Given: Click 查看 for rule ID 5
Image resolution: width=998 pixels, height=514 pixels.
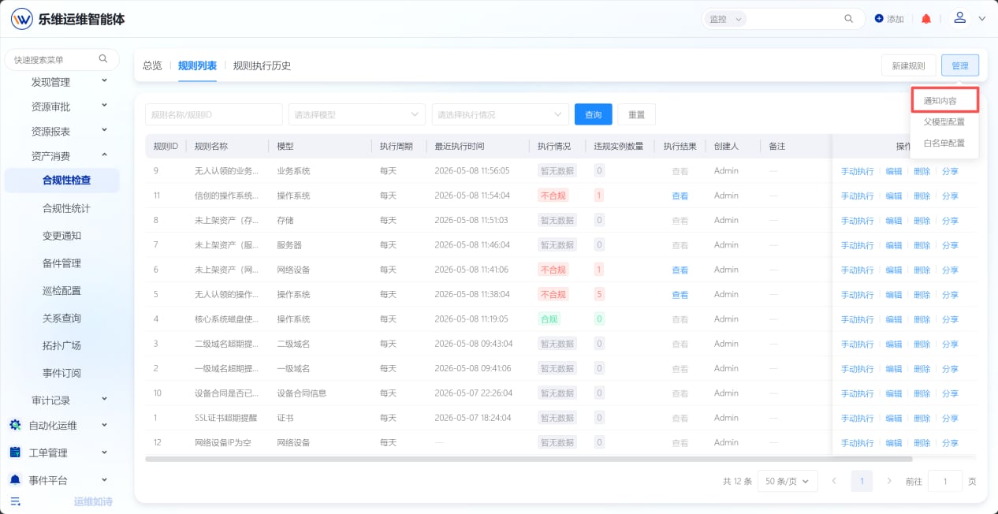Looking at the screenshot, I should click(x=680, y=295).
